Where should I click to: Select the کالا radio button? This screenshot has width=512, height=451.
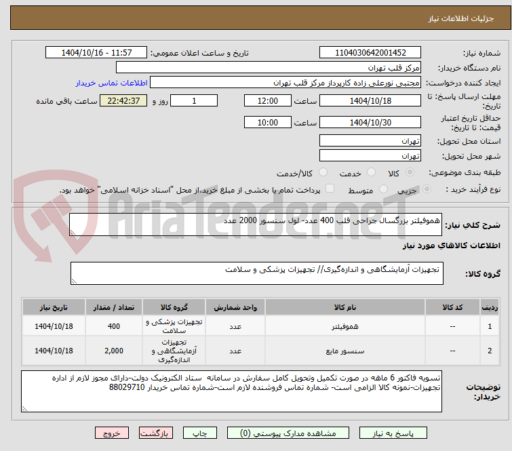(x=410, y=172)
